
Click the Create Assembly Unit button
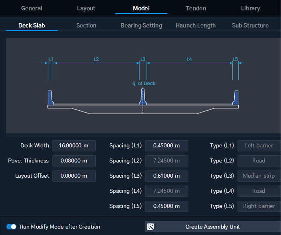point(213,227)
